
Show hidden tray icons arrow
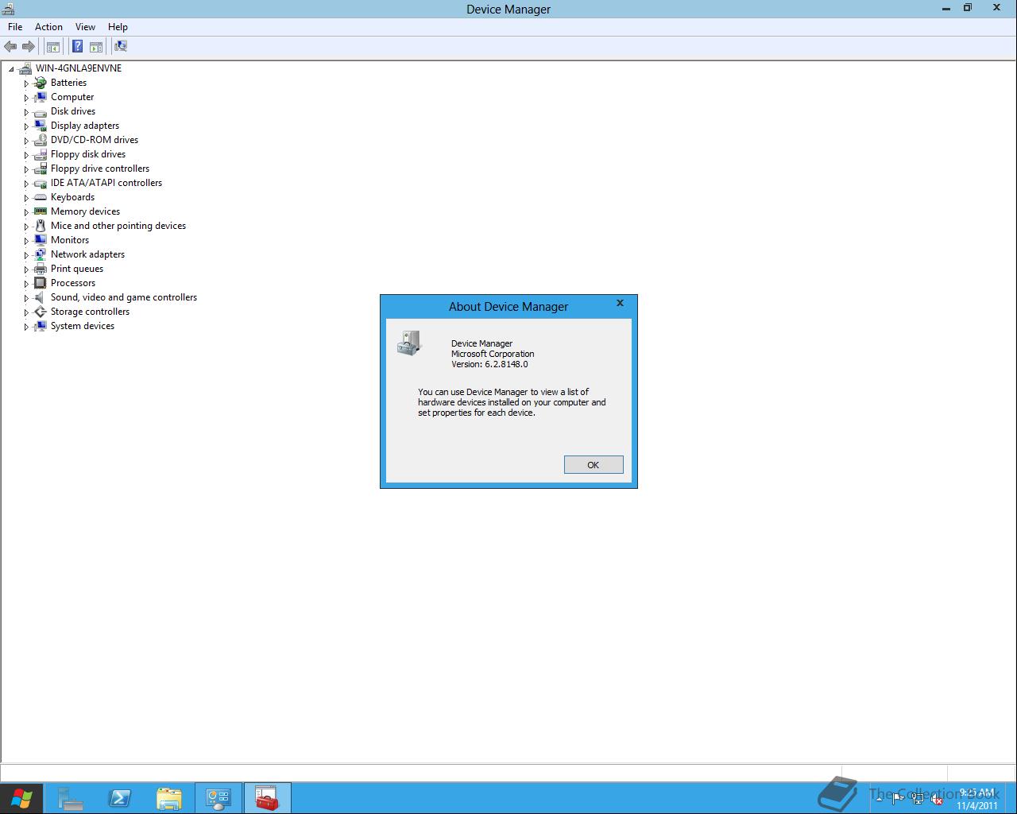click(x=879, y=800)
